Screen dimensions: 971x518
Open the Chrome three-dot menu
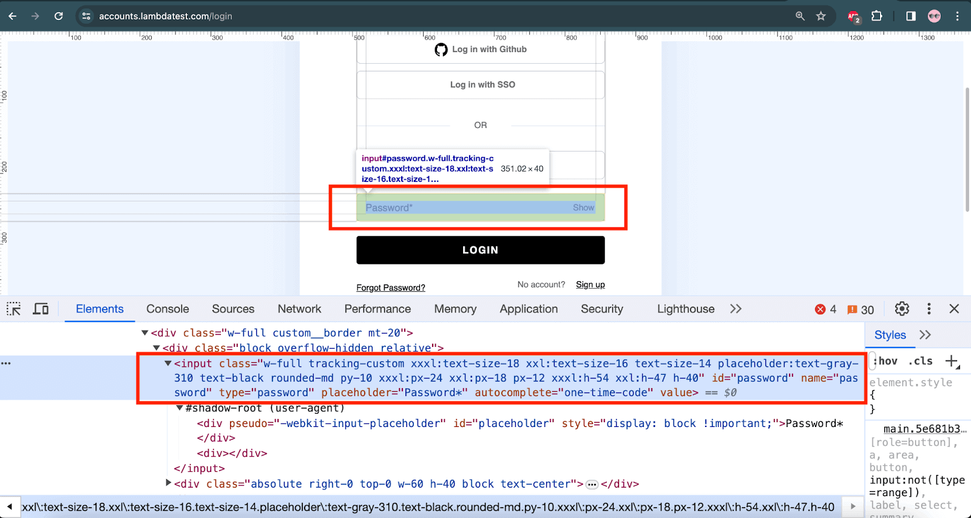tap(958, 16)
